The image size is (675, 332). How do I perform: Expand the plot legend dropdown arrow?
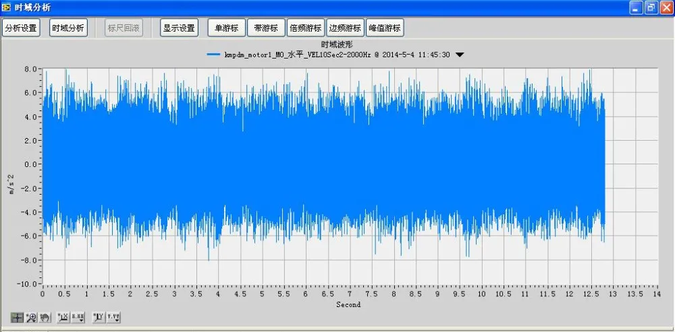click(x=460, y=55)
